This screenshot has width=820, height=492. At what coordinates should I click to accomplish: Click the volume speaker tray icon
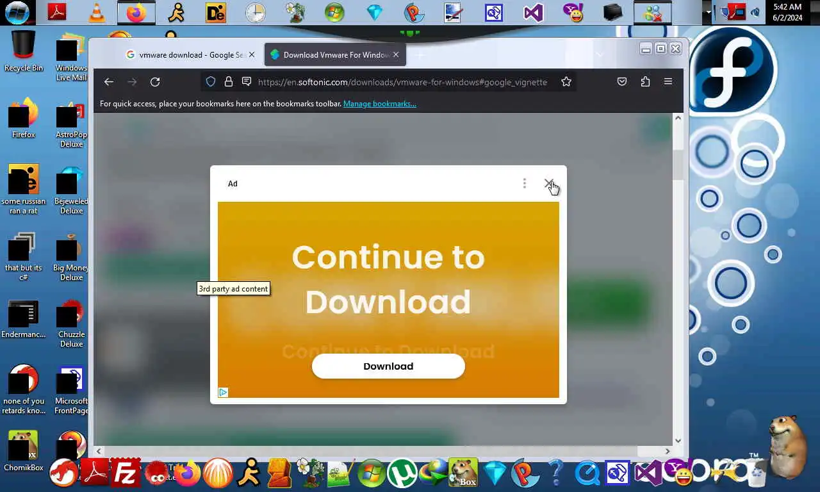pos(755,12)
